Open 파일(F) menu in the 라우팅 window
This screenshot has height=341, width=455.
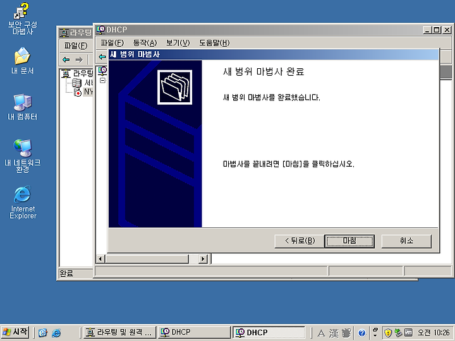[75, 45]
